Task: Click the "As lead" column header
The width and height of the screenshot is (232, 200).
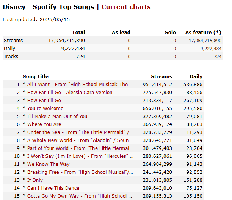Action: (121, 33)
